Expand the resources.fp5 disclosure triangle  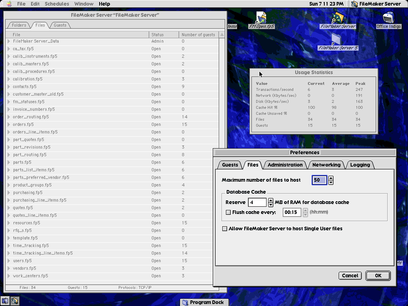click(x=9, y=223)
